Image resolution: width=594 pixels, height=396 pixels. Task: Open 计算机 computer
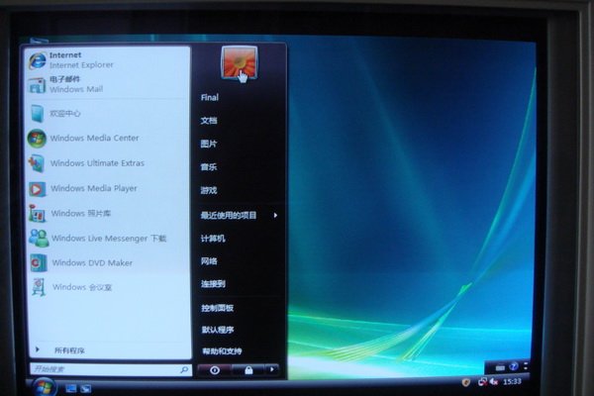coord(213,239)
